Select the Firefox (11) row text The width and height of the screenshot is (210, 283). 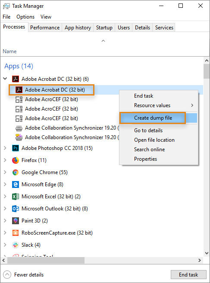[x=34, y=160]
